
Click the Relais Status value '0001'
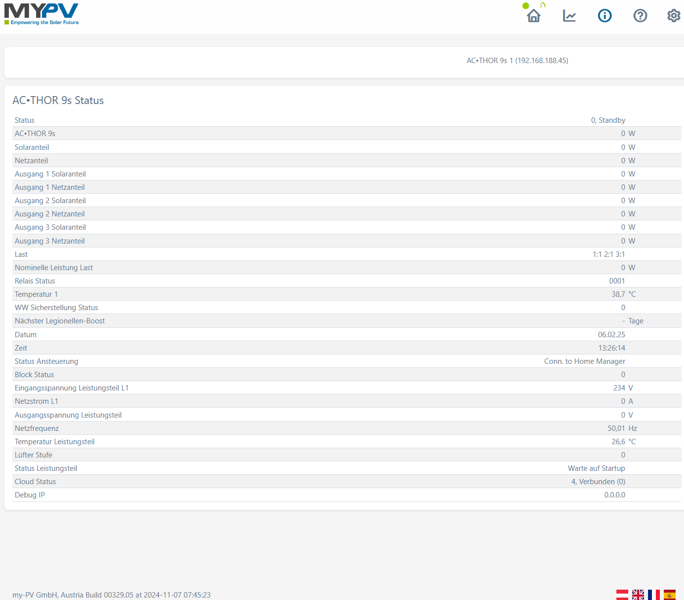[x=617, y=281]
